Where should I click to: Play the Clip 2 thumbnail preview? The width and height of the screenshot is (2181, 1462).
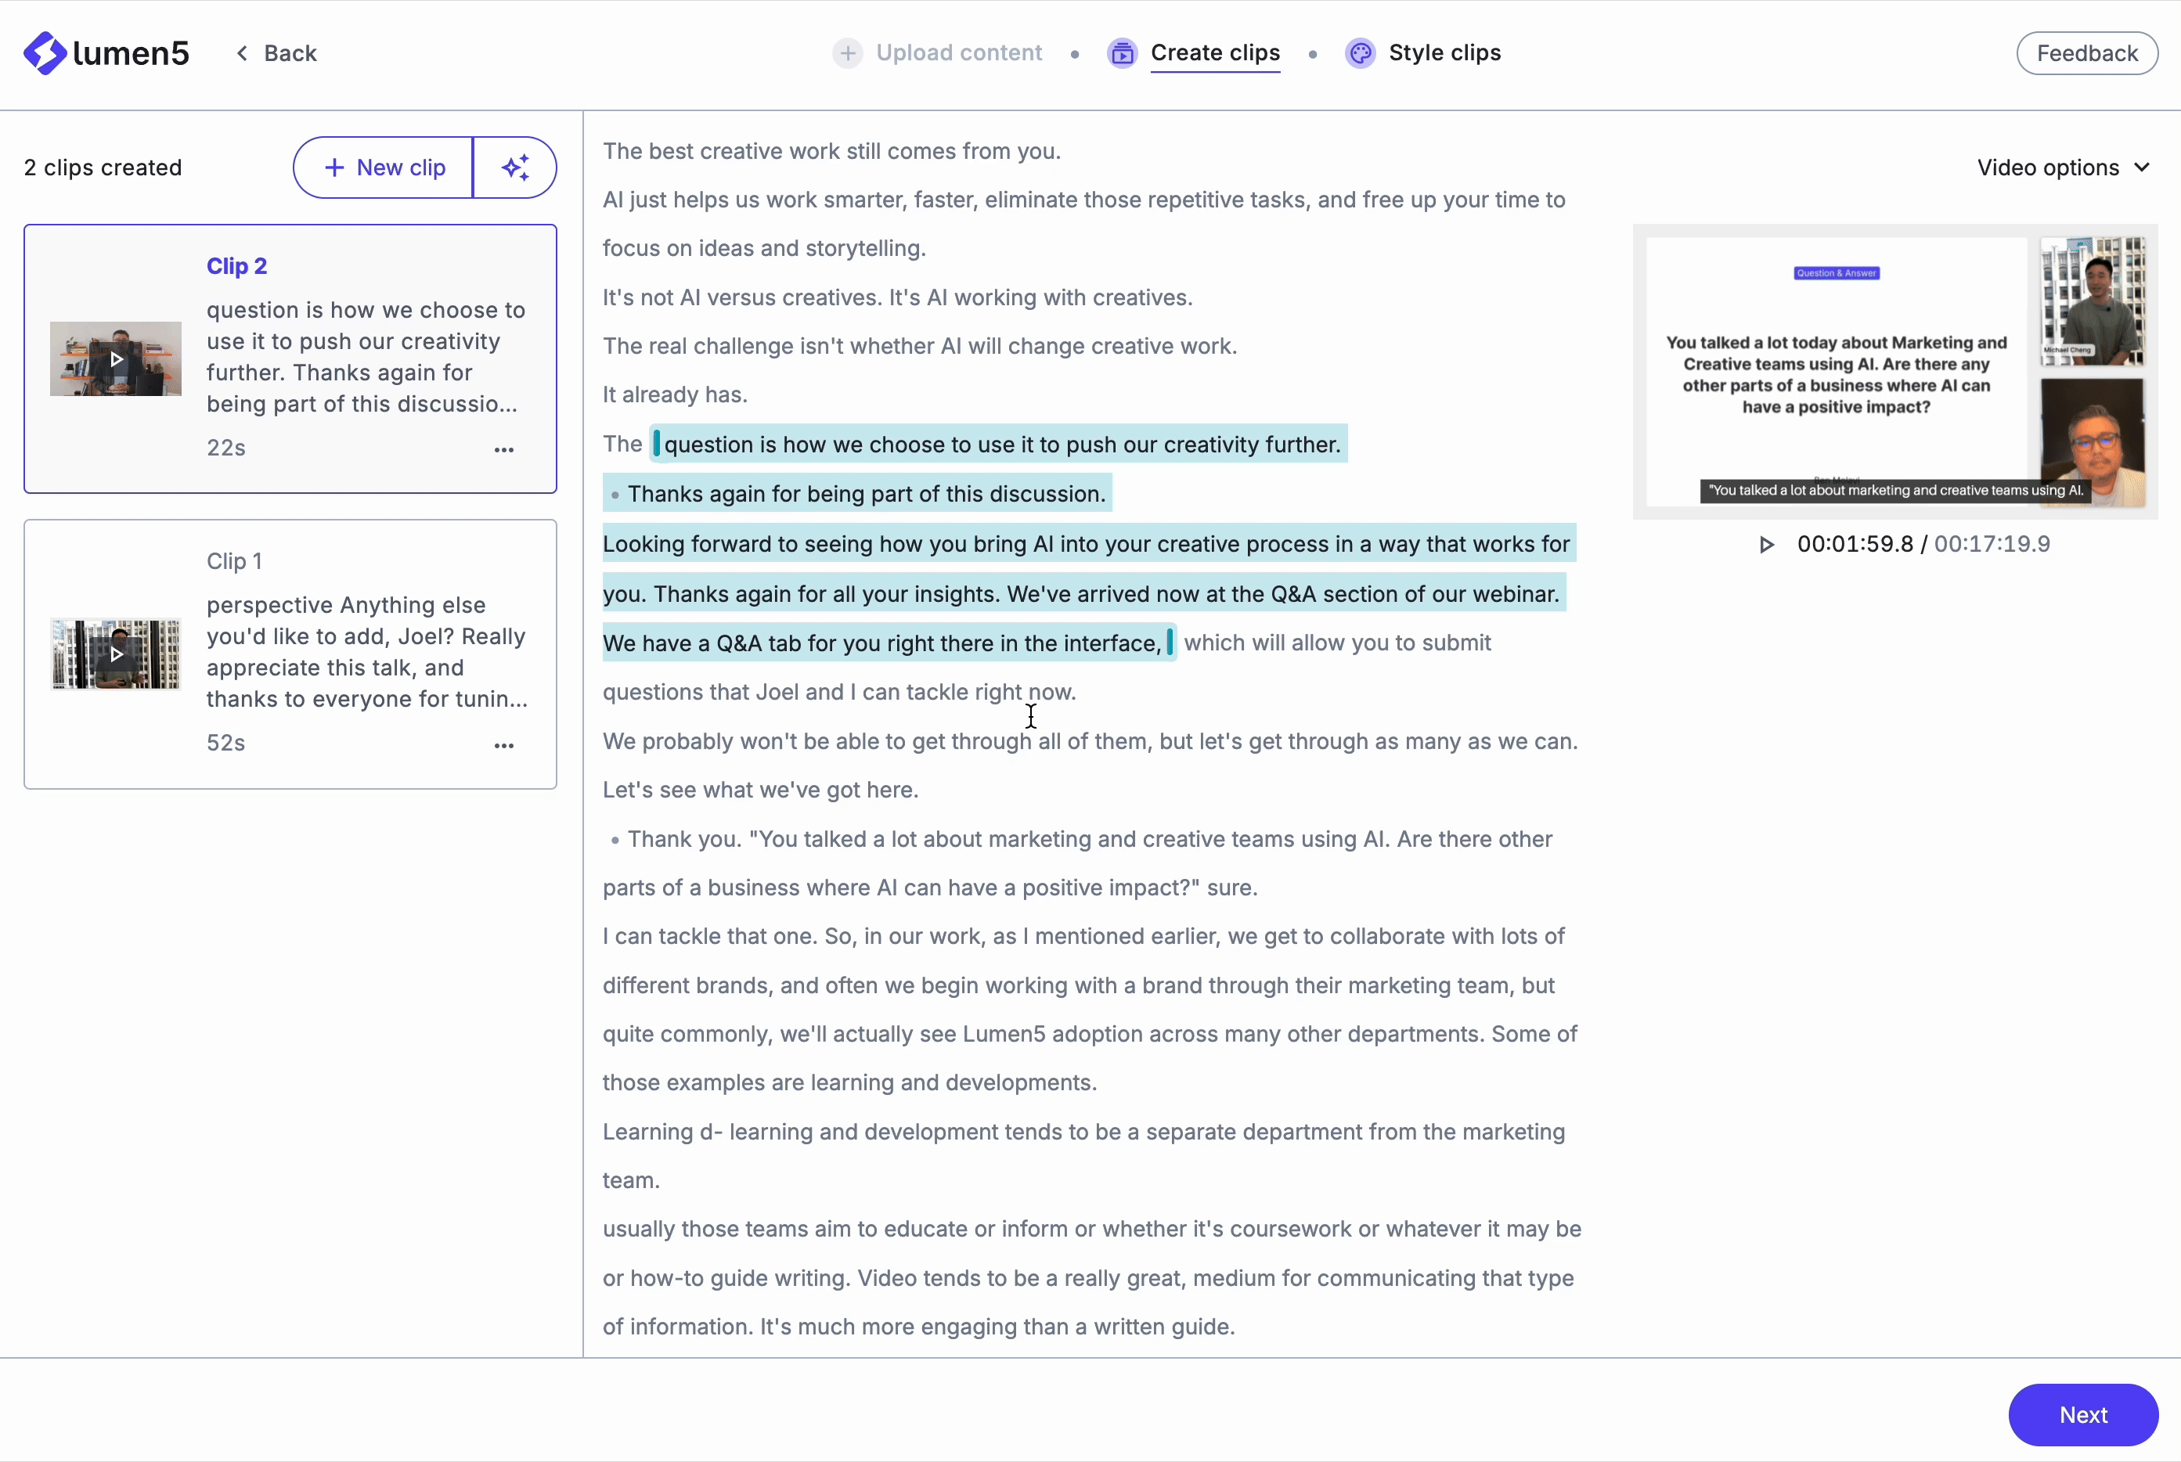coord(116,359)
